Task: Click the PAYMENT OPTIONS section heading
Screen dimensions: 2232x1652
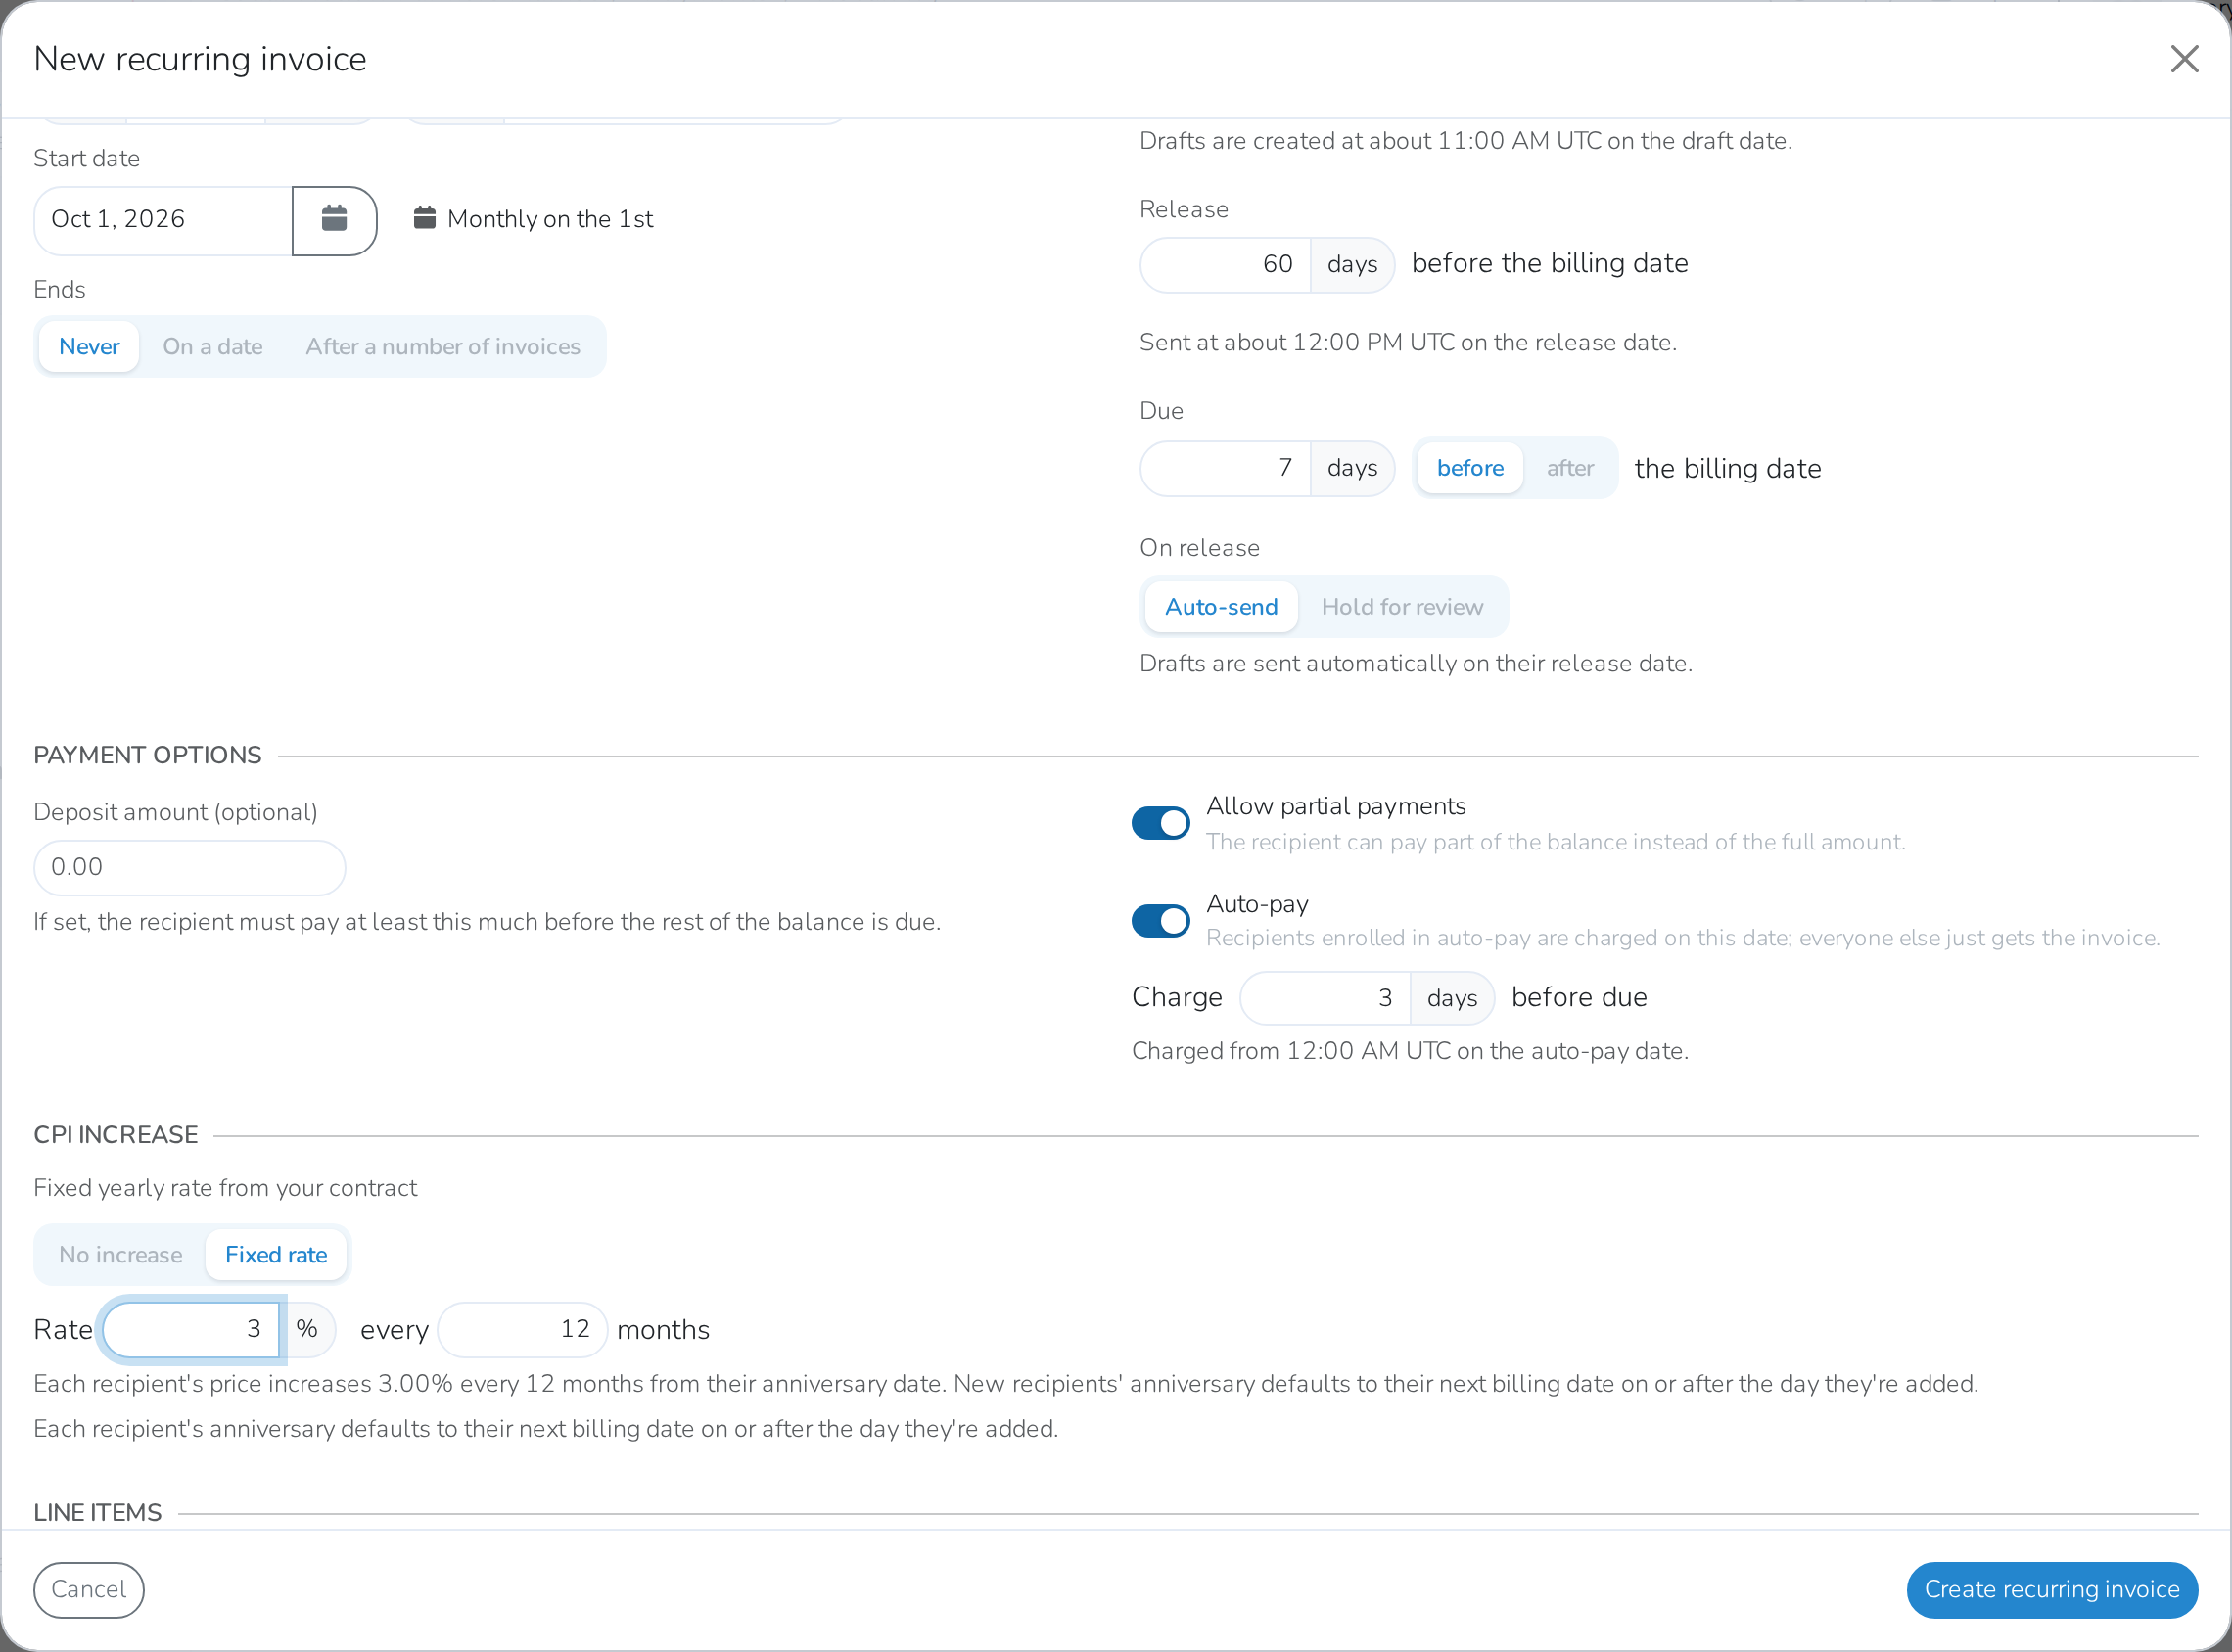Action: click(x=147, y=756)
